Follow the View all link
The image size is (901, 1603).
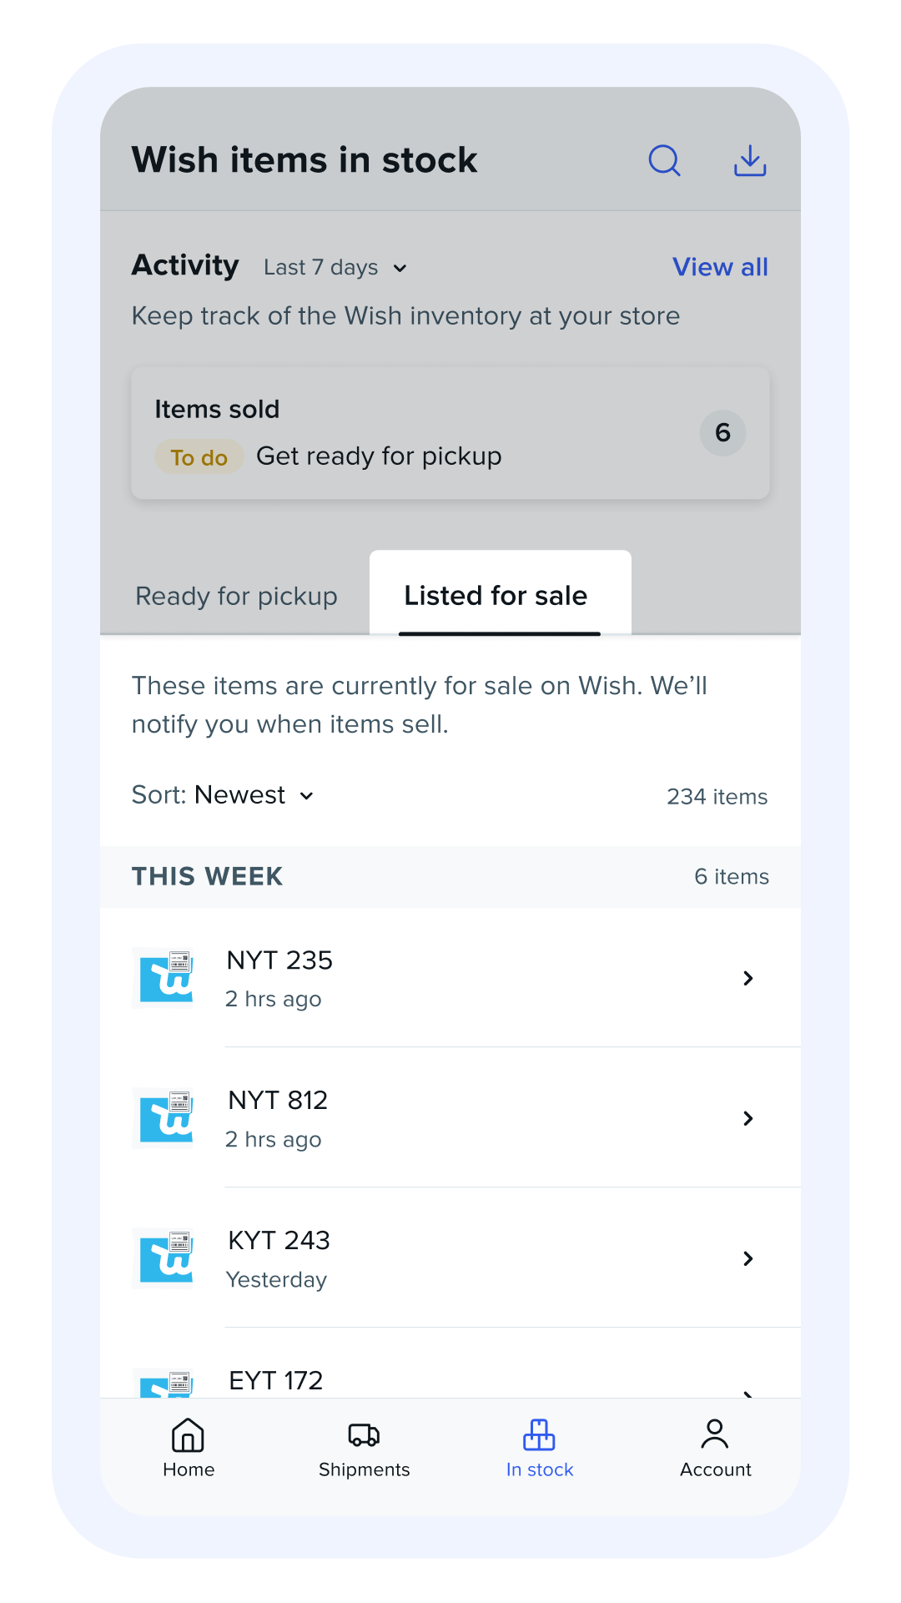(x=720, y=267)
